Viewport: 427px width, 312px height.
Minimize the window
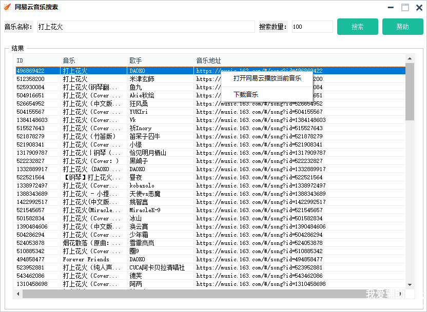pos(391,8)
